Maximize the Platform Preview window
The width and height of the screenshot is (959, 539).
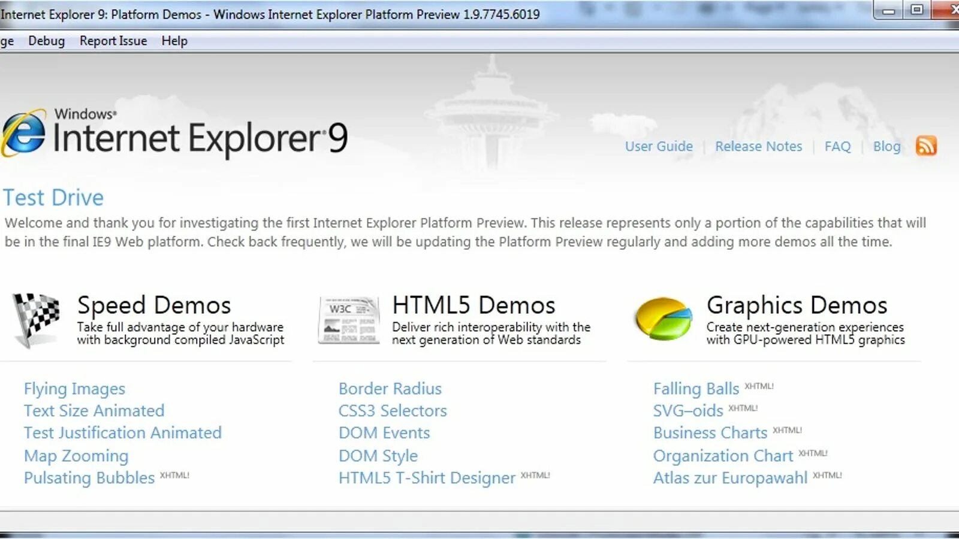tap(916, 10)
